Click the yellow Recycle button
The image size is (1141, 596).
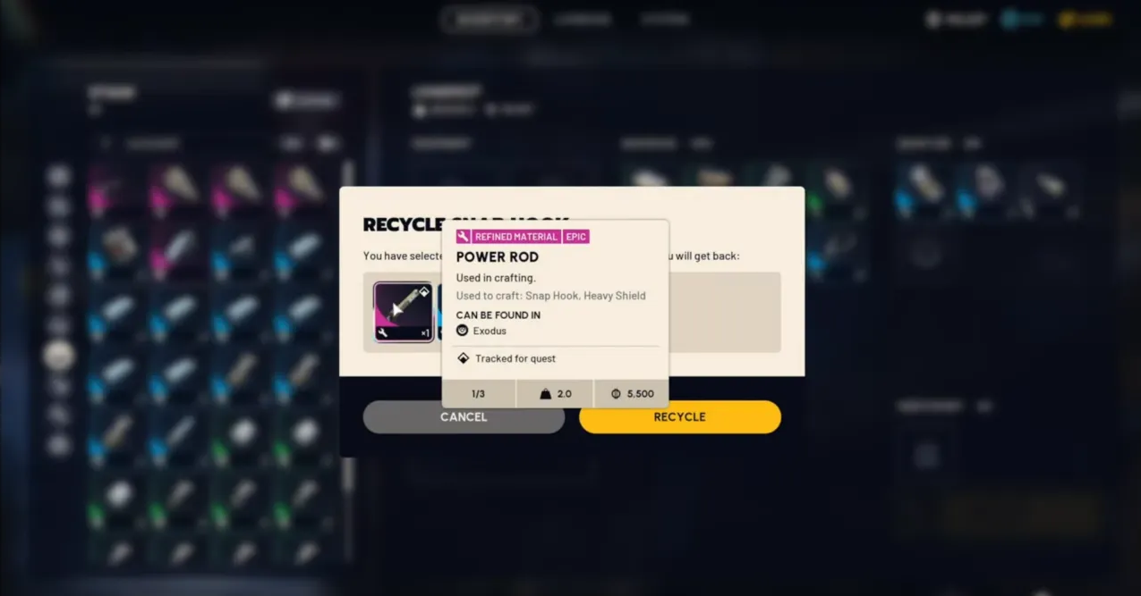click(x=680, y=417)
